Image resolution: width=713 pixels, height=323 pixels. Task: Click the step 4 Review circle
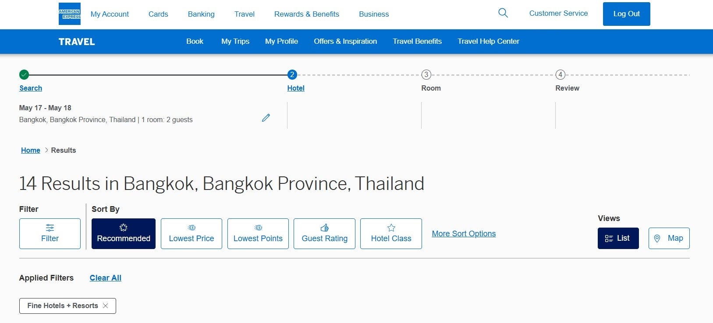coord(560,75)
